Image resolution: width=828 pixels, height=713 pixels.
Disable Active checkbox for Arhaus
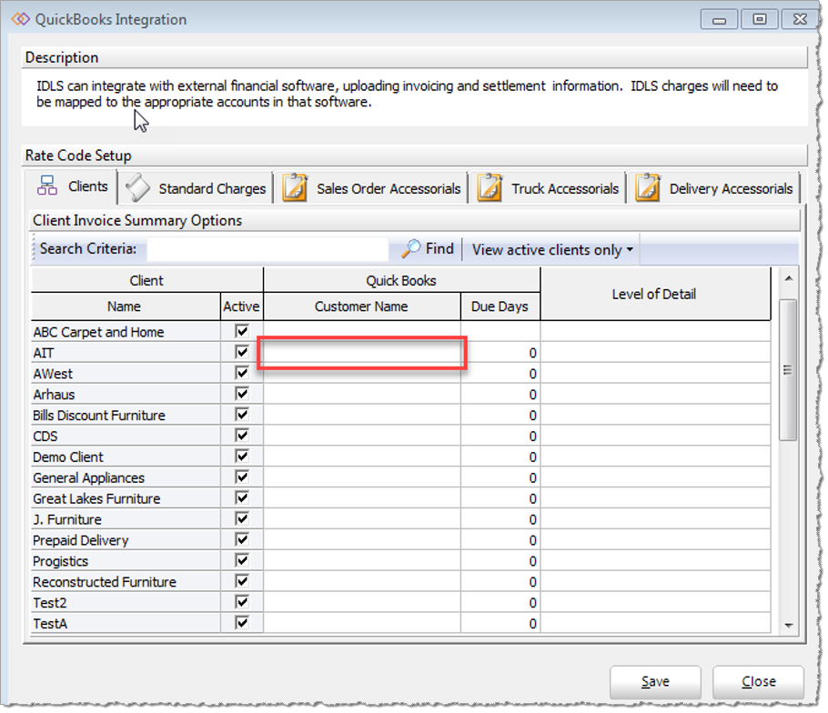click(242, 394)
